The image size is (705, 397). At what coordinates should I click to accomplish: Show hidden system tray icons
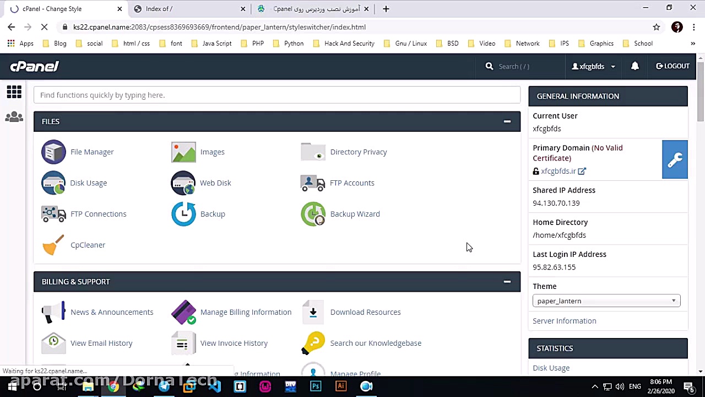pyautogui.click(x=594, y=387)
